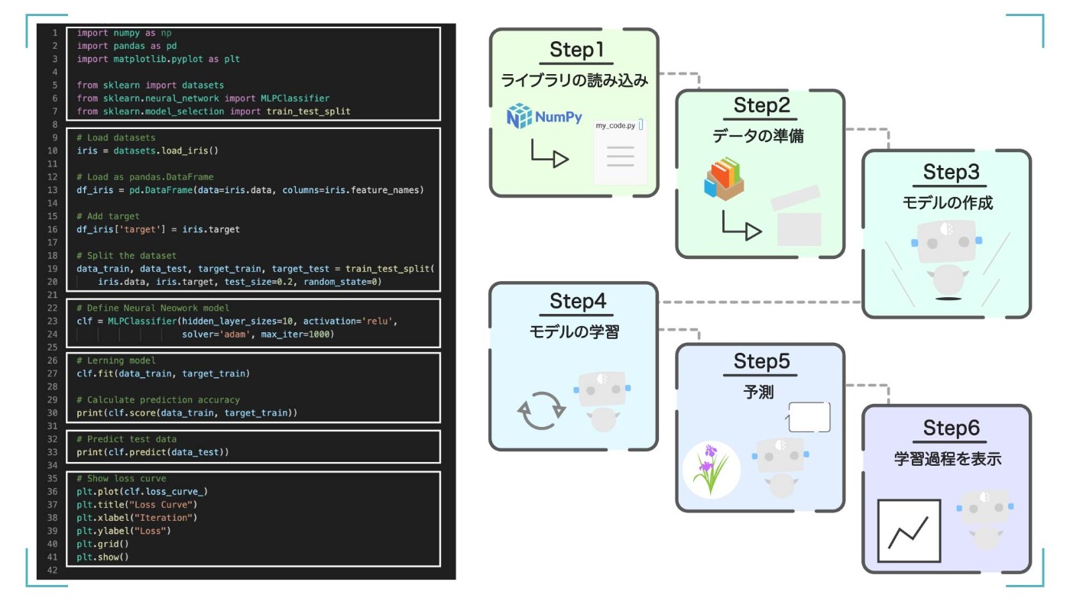This screenshot has width=1070, height=601.
Task: Click the NumPy logo in Step1
Action: point(544,117)
